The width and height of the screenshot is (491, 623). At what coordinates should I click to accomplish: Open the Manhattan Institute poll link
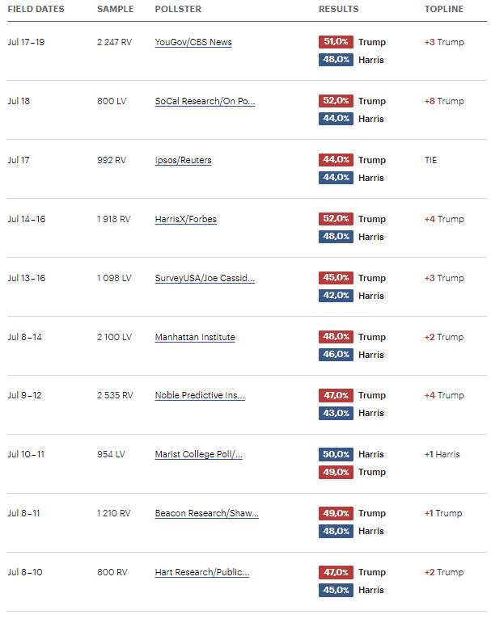(195, 337)
